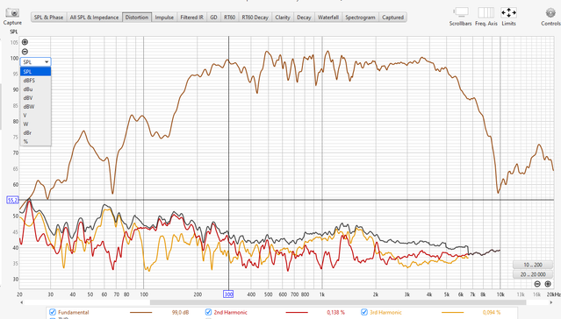Open the Limits icon
The width and height of the screenshot is (561, 319).
(x=508, y=12)
